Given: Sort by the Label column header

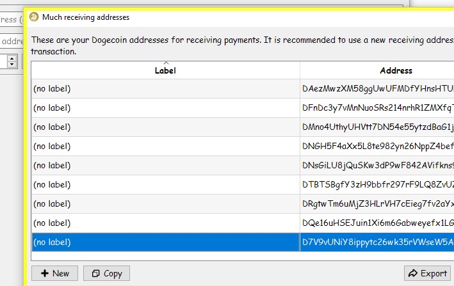Looking at the screenshot, I should [x=165, y=70].
